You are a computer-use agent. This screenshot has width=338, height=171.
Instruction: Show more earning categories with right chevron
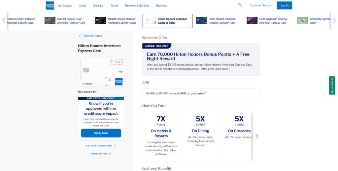tap(257, 136)
